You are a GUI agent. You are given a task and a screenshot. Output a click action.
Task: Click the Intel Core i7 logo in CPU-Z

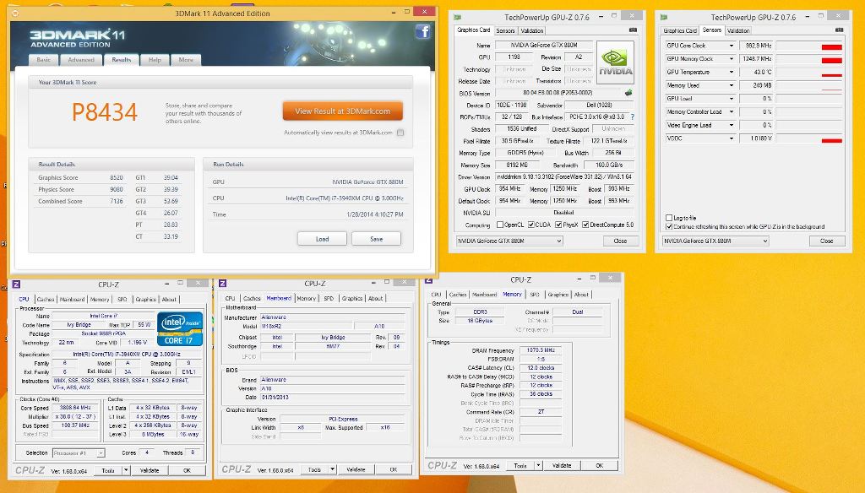click(180, 329)
